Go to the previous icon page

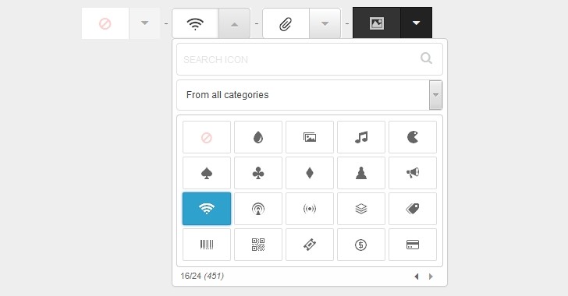[417, 277]
